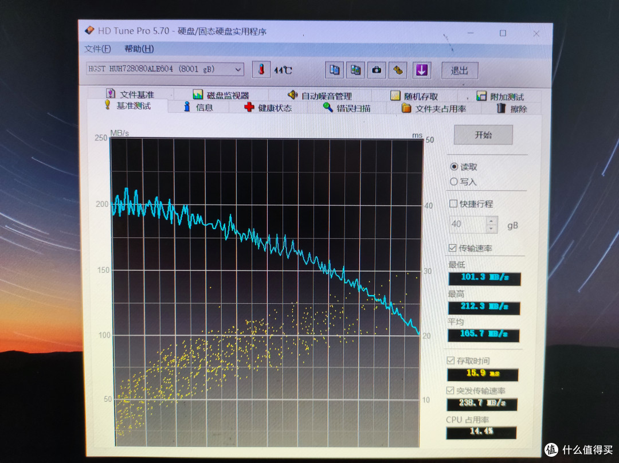This screenshot has height=463, width=619.
Task: Select the 读取 read radio button
Action: [x=454, y=167]
